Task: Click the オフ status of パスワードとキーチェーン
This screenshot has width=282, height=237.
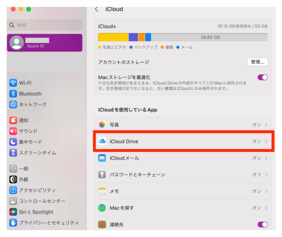Action: pyautogui.click(x=257, y=174)
